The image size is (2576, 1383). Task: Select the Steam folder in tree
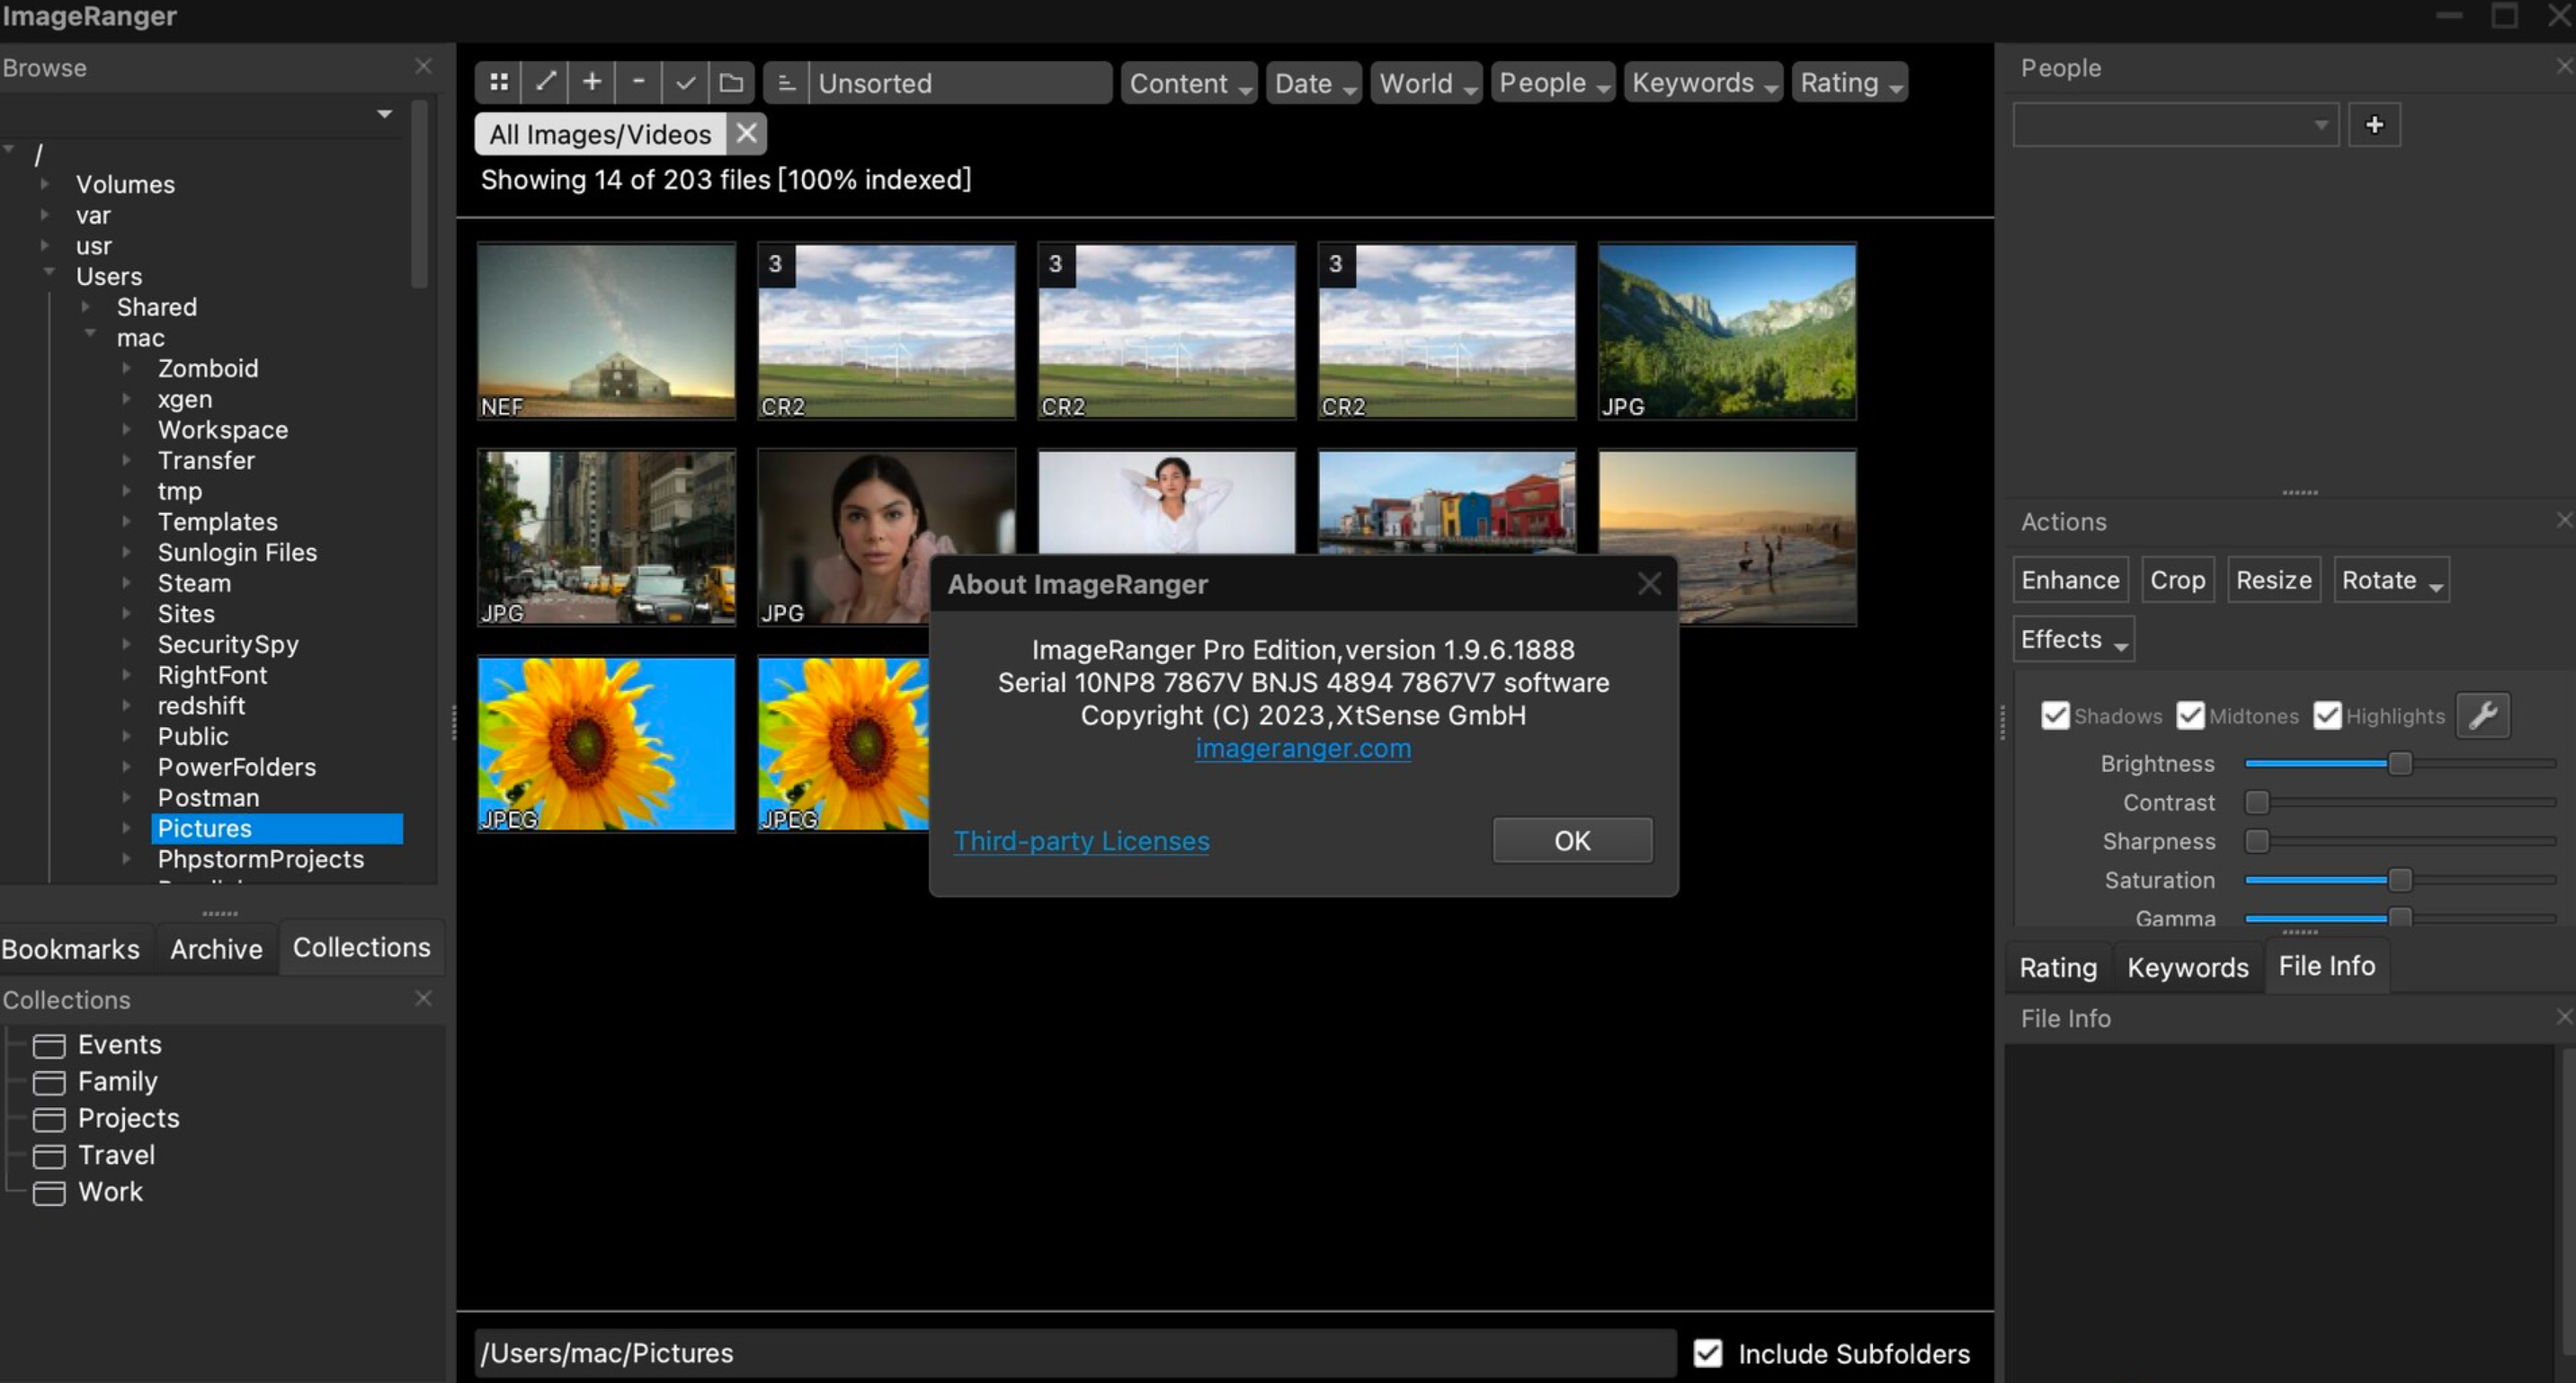coord(194,582)
